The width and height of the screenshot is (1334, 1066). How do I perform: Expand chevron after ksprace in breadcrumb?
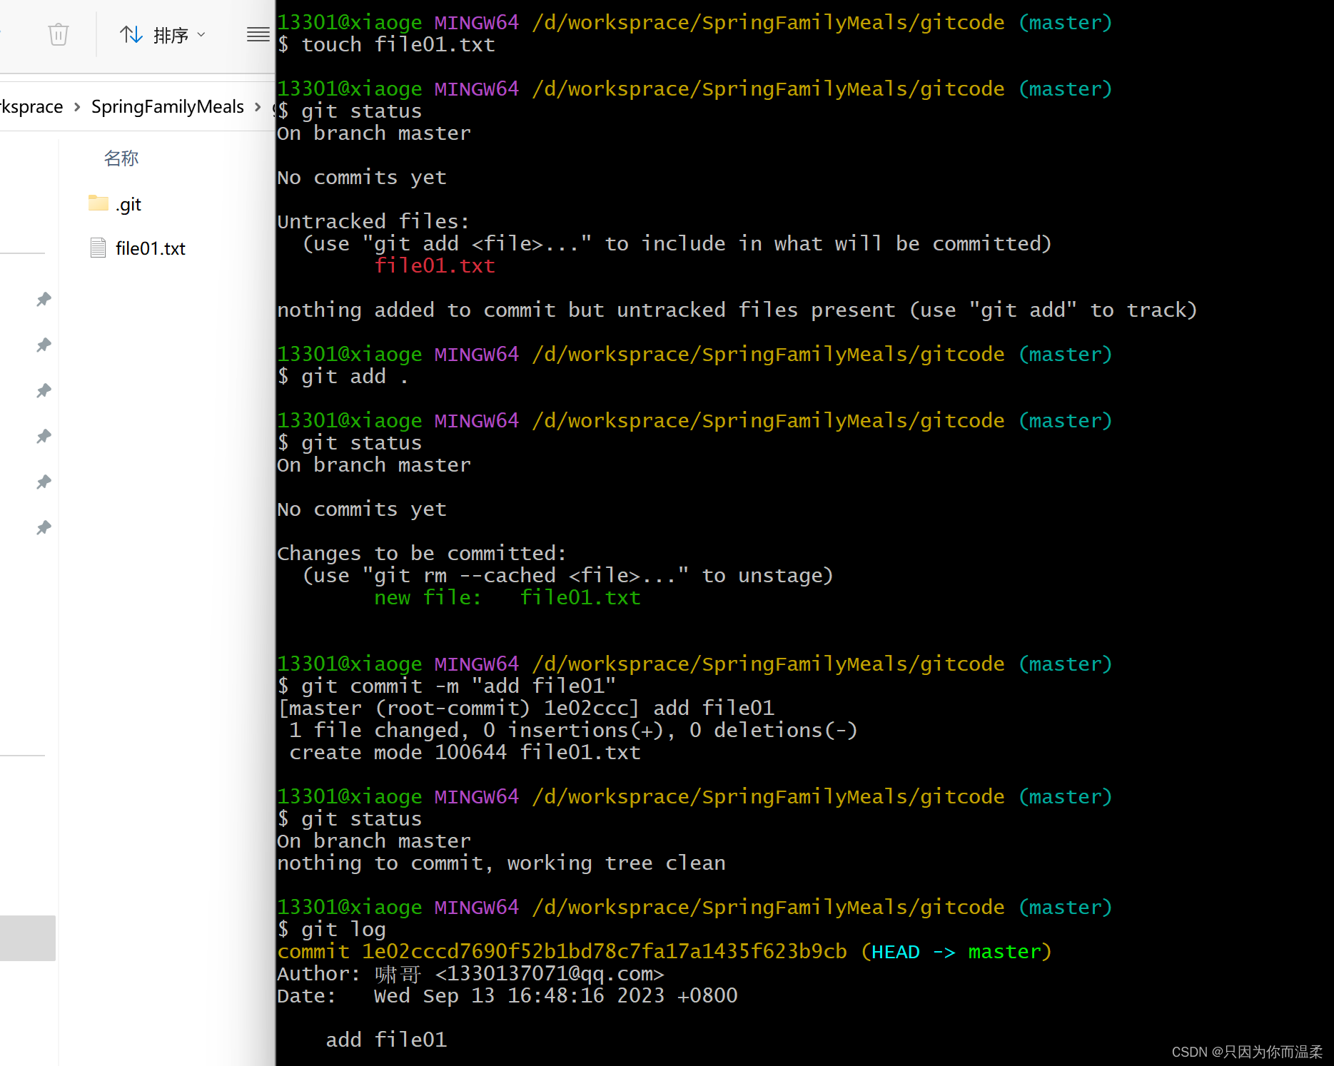click(x=77, y=107)
